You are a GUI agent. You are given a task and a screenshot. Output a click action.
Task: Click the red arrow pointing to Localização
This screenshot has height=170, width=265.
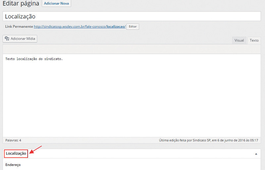[36, 149]
